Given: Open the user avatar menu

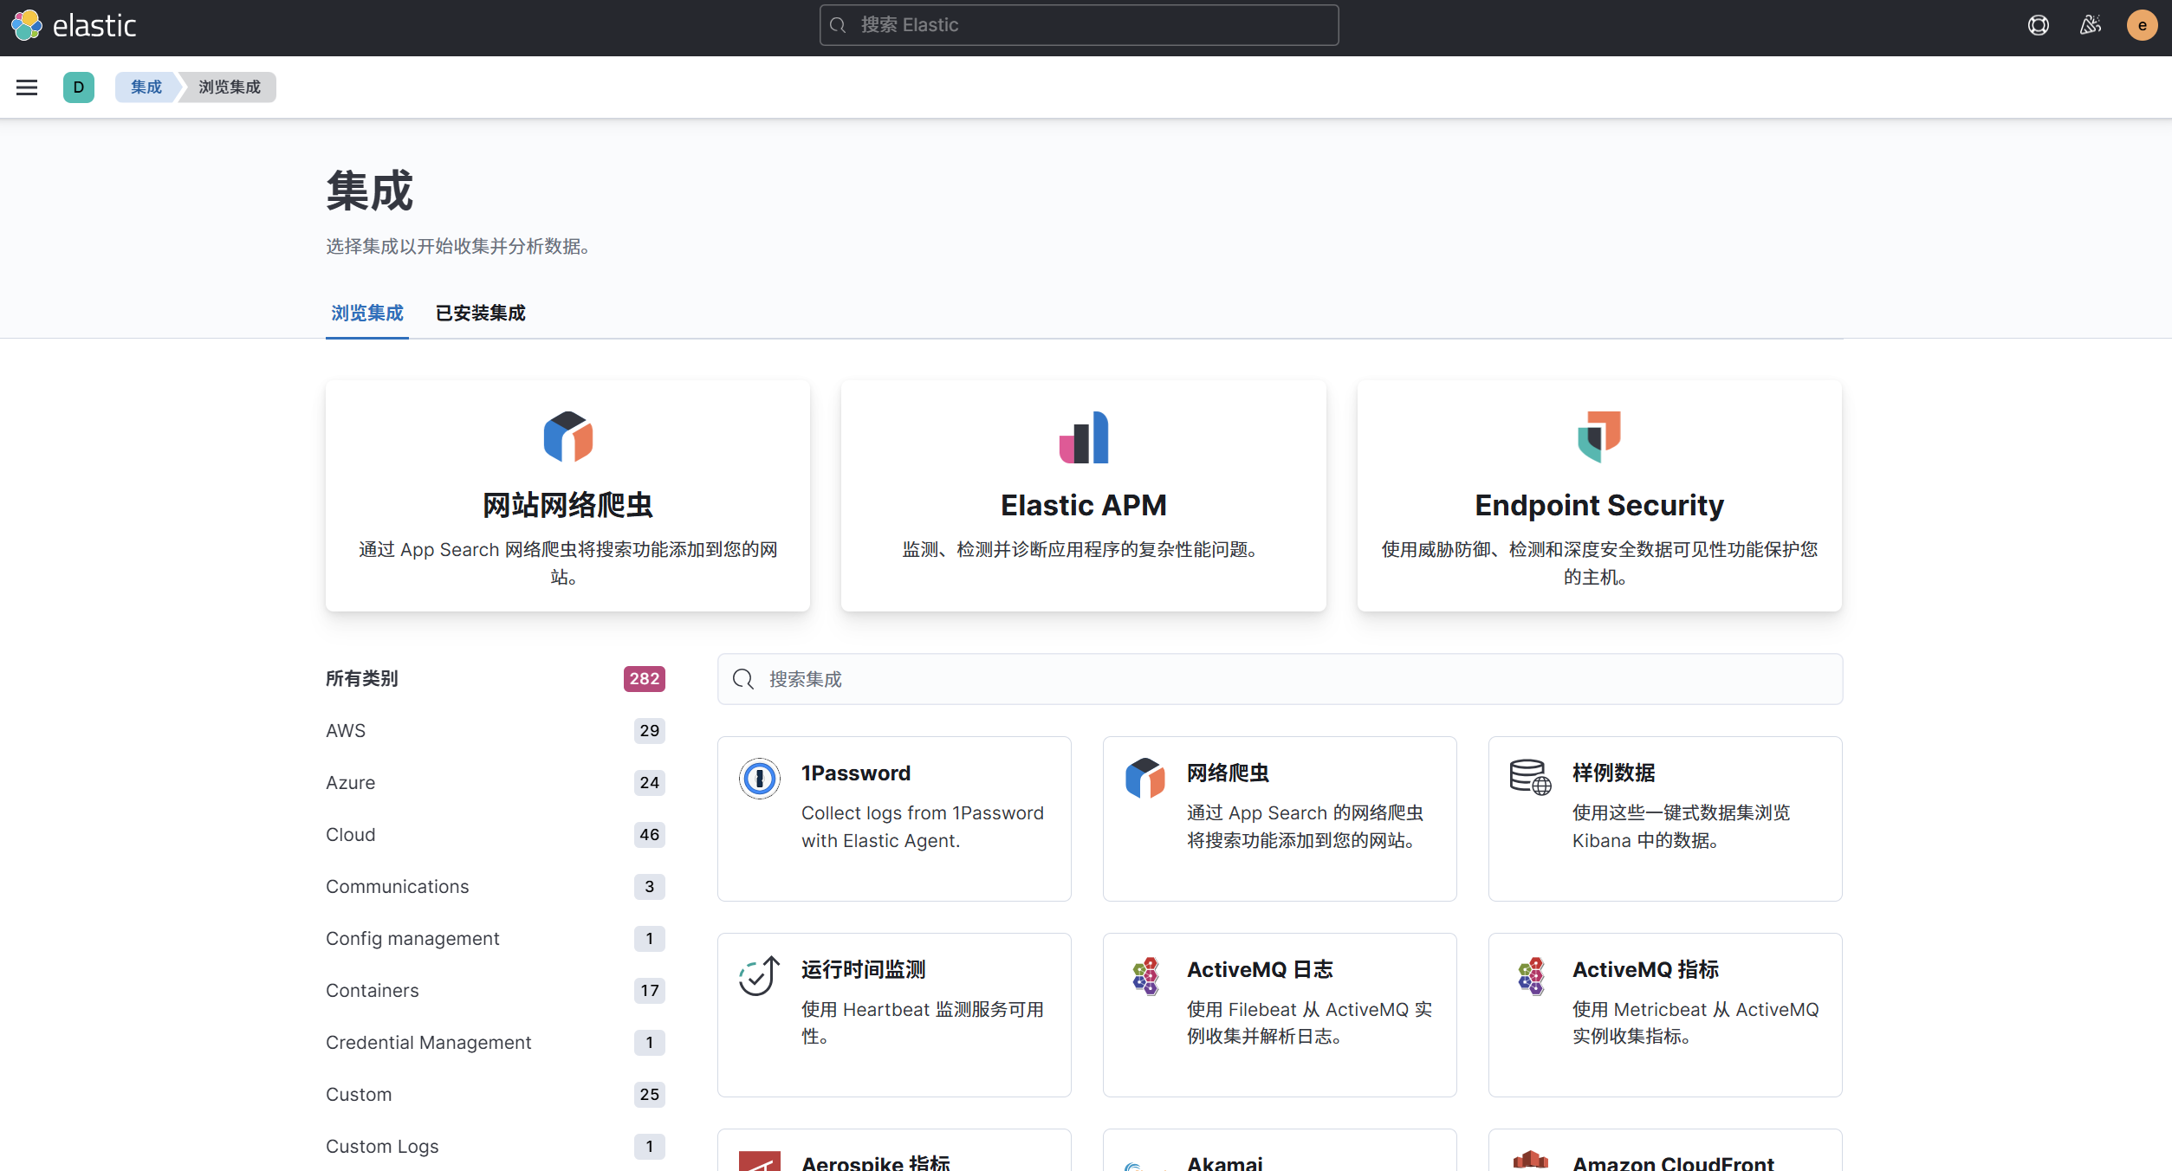Looking at the screenshot, I should pos(2142,25).
